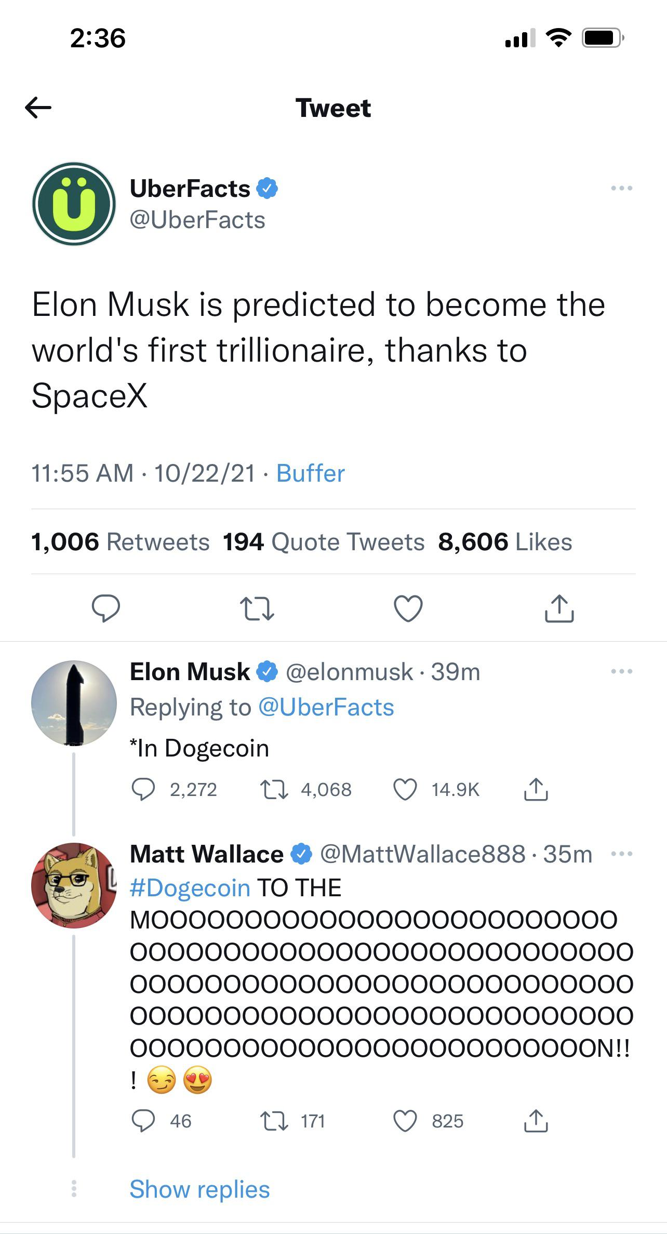Retweet Matt Wallace's reply showing 171
The height and width of the screenshot is (1234, 667).
pos(274,1121)
